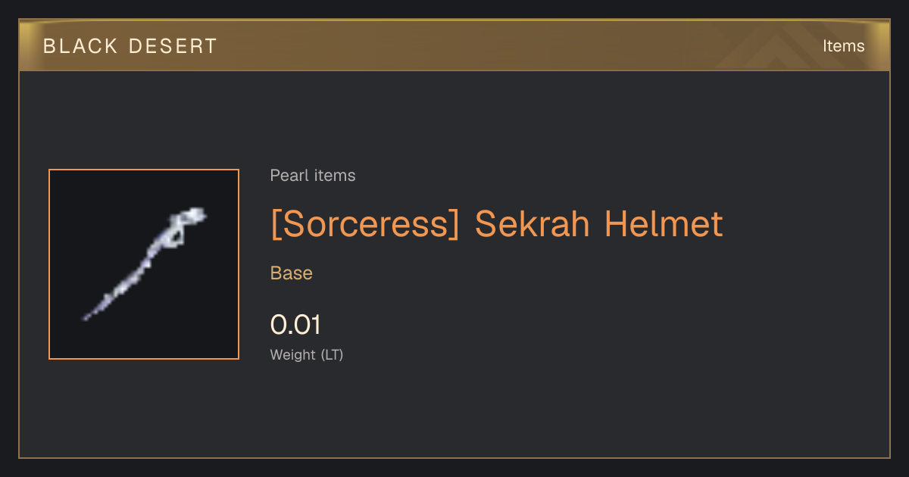The image size is (909, 477).
Task: Click the word [Sorceress] in the title
Action: 365,224
